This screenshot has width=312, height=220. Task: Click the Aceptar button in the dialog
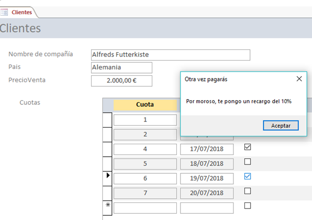coord(281,126)
